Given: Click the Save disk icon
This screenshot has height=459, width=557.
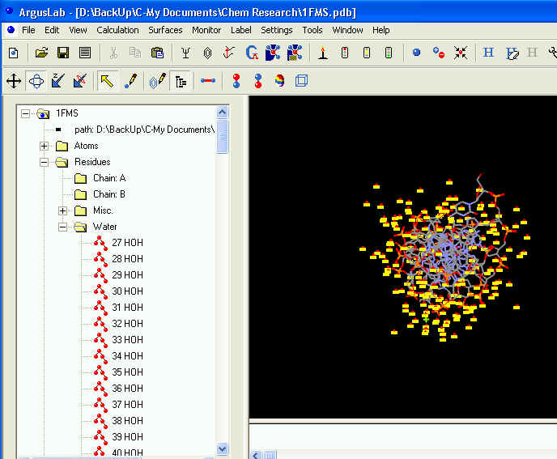Looking at the screenshot, I should point(62,53).
